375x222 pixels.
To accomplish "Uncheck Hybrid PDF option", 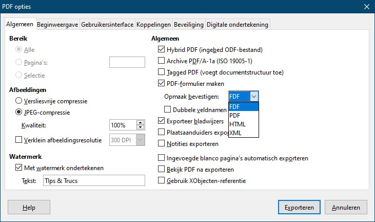I will (x=162, y=50).
